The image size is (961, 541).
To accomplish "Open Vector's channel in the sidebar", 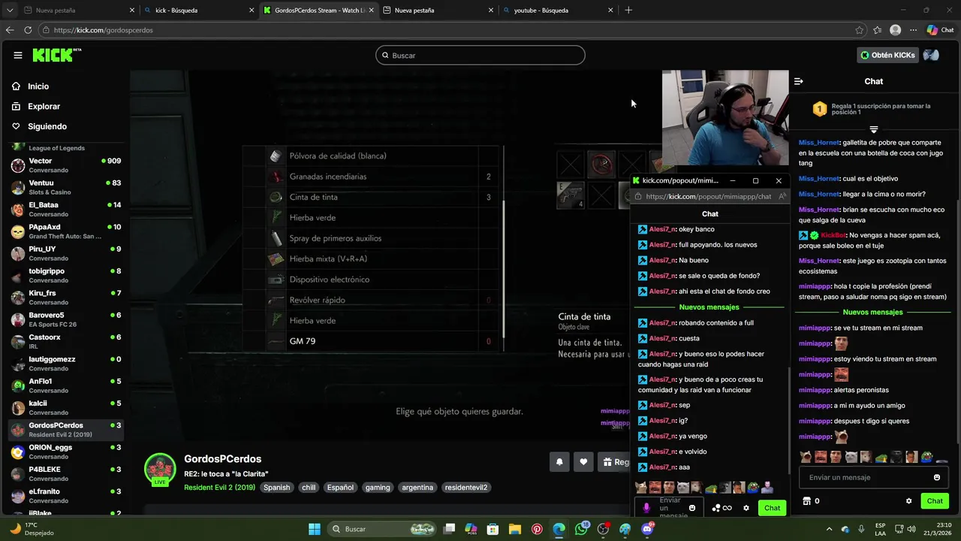I will [x=66, y=165].
